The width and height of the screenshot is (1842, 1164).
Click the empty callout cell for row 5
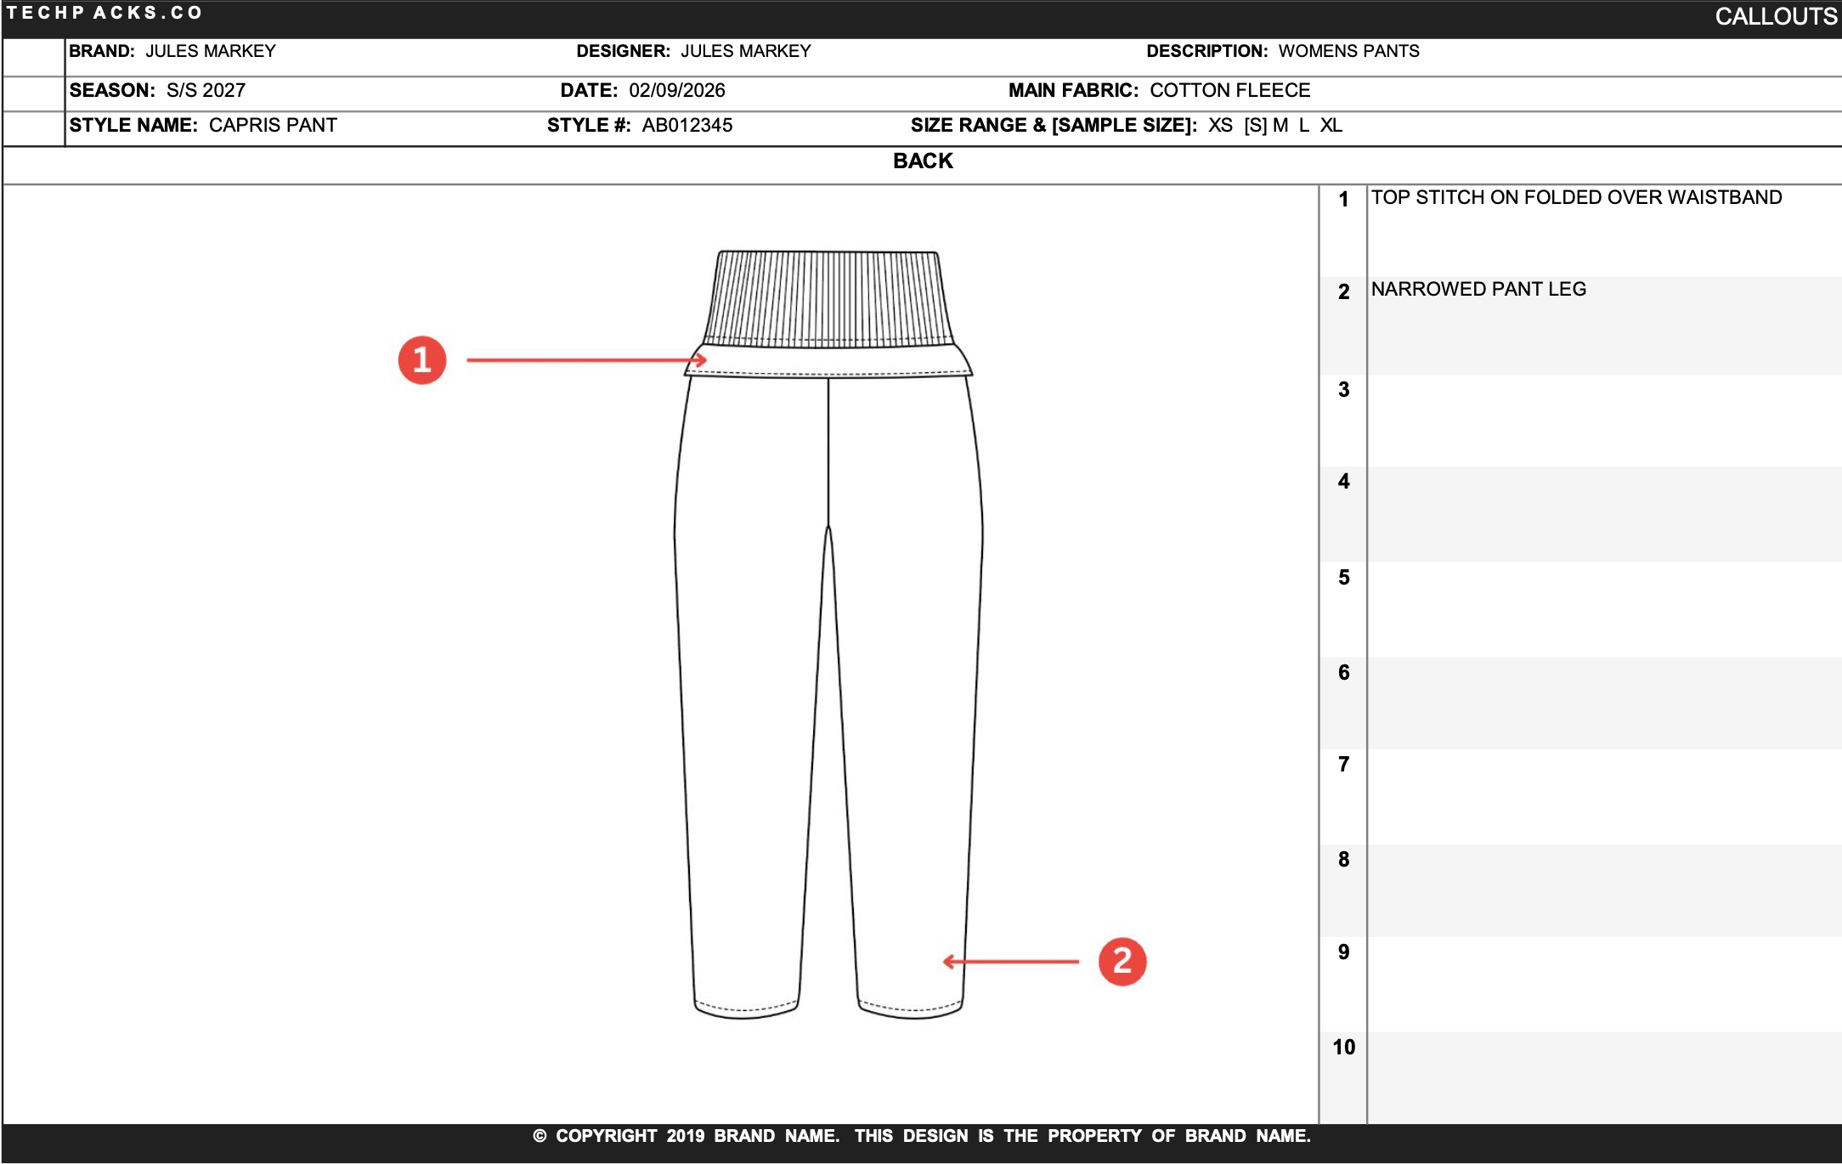[1604, 609]
